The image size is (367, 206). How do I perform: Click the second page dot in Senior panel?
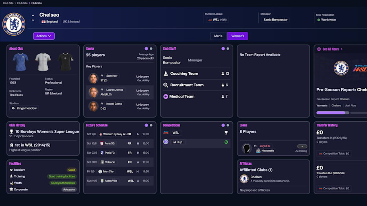151,49
